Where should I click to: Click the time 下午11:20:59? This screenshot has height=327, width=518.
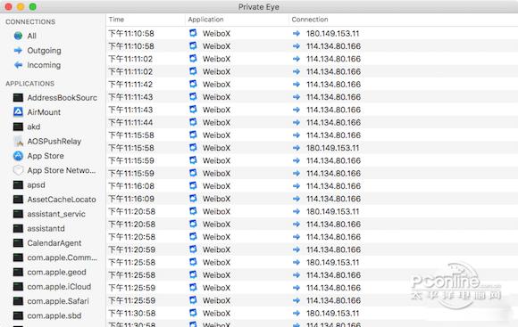coord(131,249)
